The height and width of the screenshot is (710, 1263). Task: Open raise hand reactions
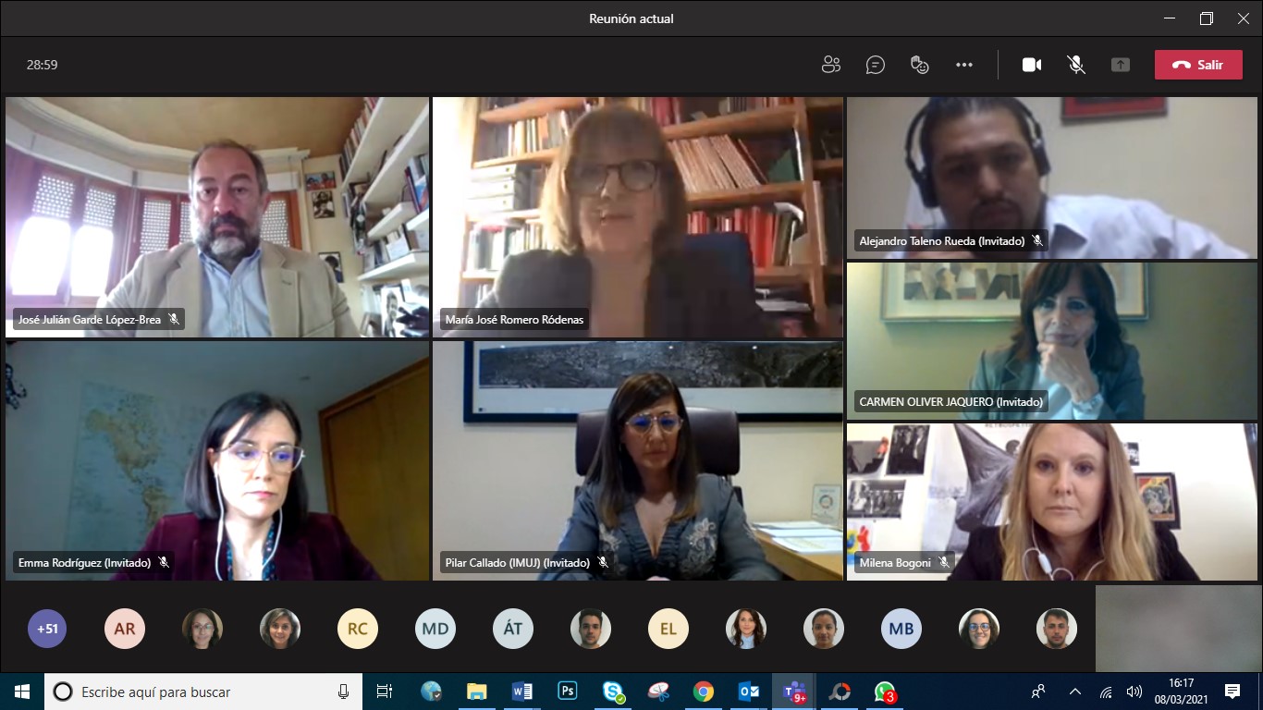pos(919,65)
